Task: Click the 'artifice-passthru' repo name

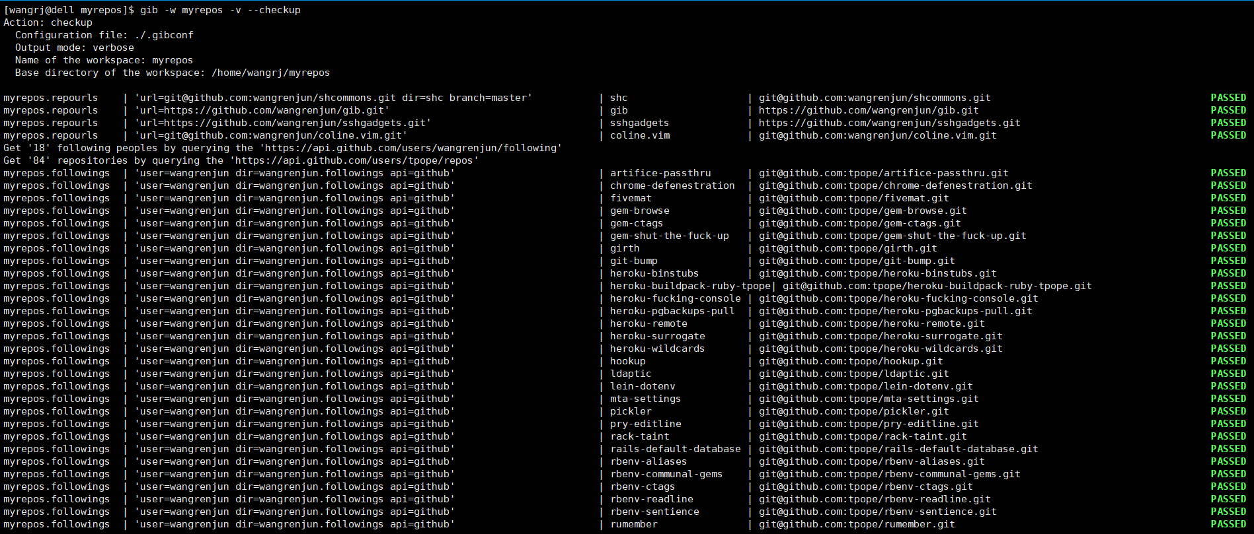Action: (660, 173)
